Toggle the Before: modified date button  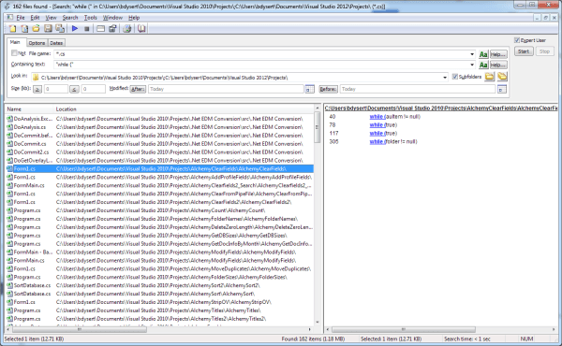pos(329,89)
